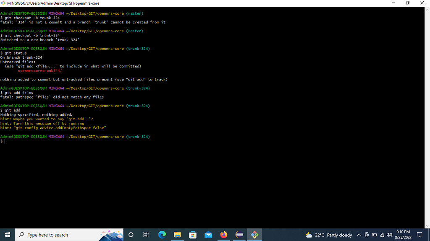
Task: Open the volume control in system tray
Action: click(x=389, y=235)
